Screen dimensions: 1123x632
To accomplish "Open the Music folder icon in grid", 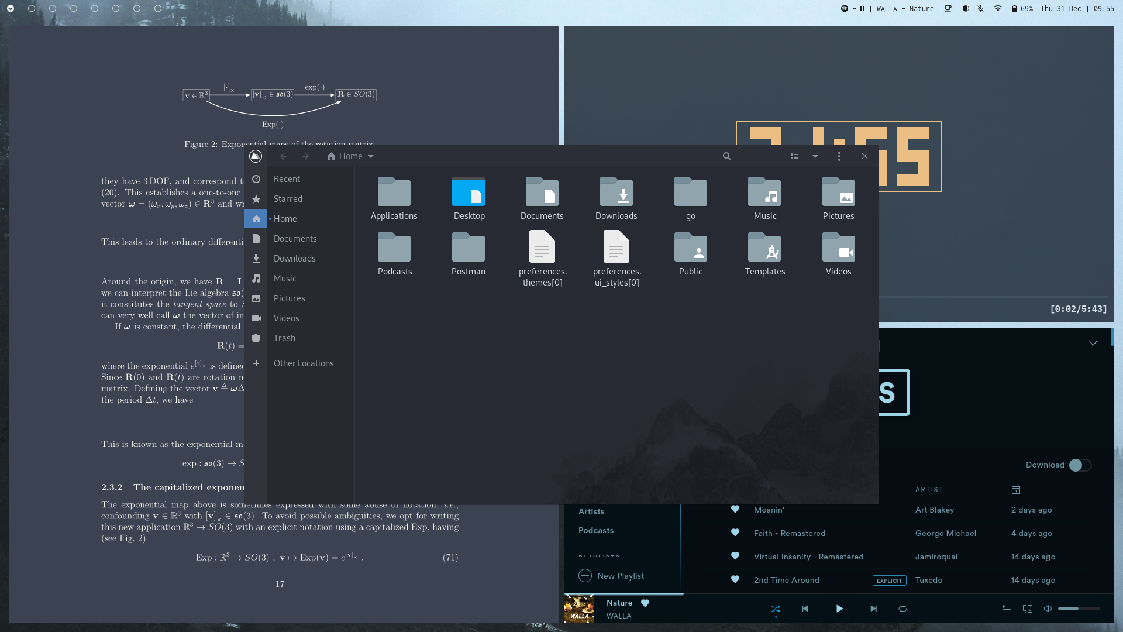I will [764, 198].
